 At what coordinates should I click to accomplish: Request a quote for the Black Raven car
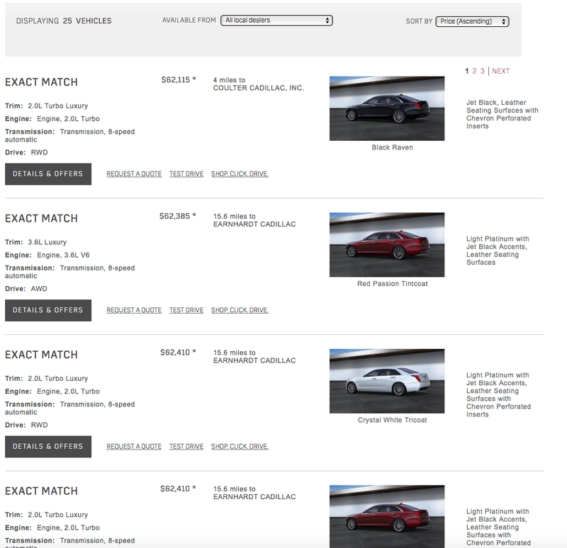(134, 173)
